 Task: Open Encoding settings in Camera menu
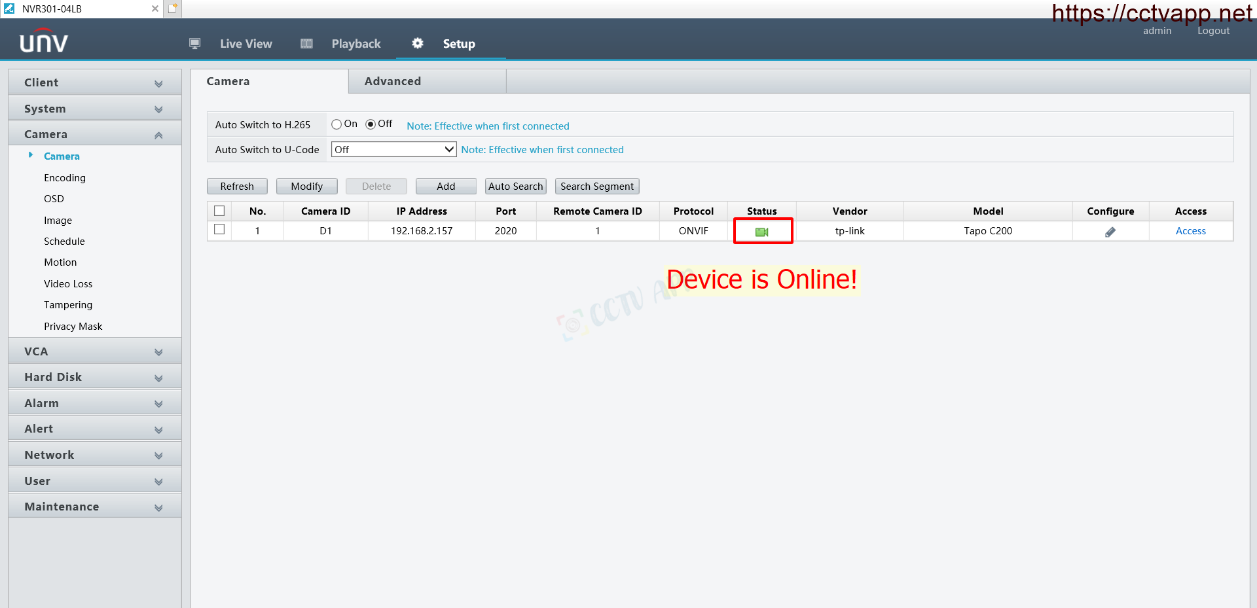[65, 178]
